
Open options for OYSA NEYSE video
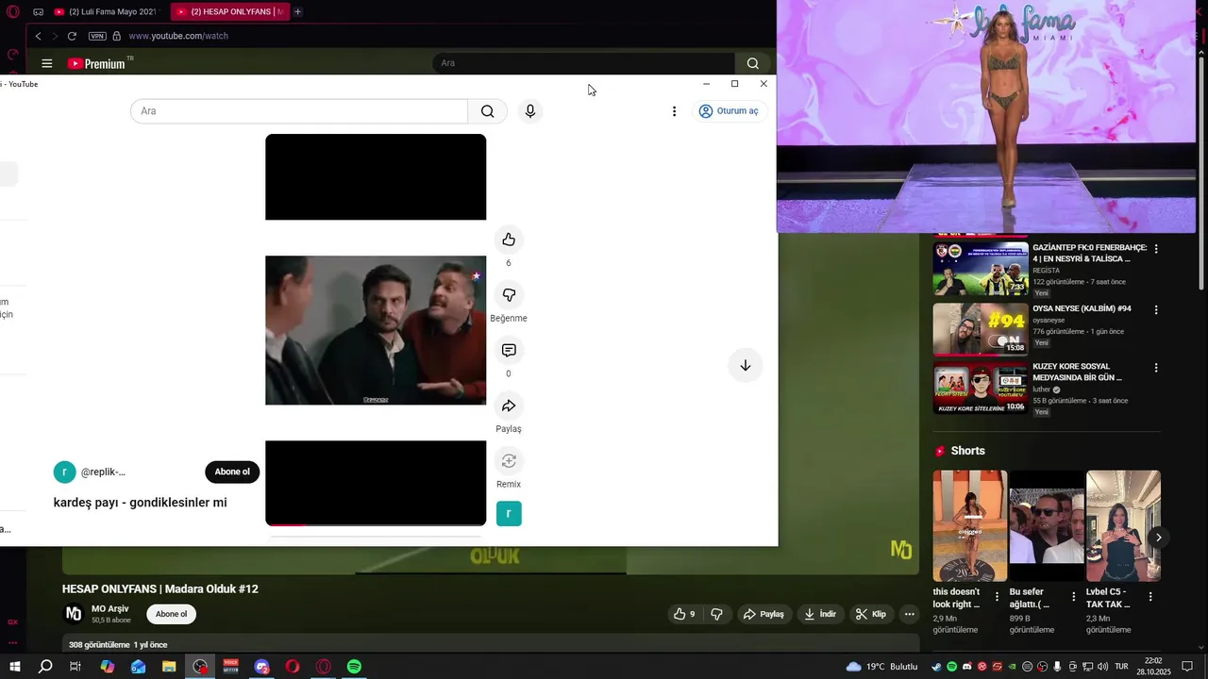(x=1156, y=310)
